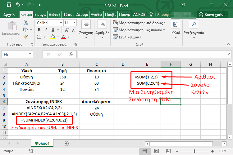Switch to the Κεντρική ribbon tab
This screenshot has height=155, width=233.
coord(26,15)
